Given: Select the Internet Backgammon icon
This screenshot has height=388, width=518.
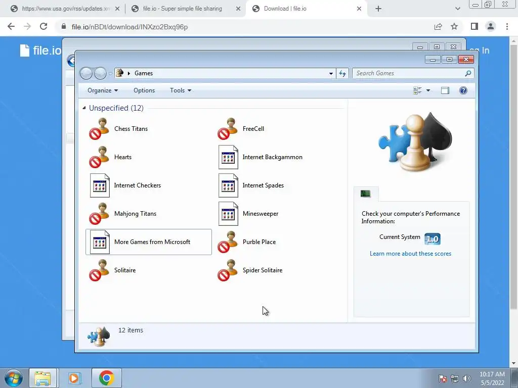Looking at the screenshot, I should (x=228, y=157).
